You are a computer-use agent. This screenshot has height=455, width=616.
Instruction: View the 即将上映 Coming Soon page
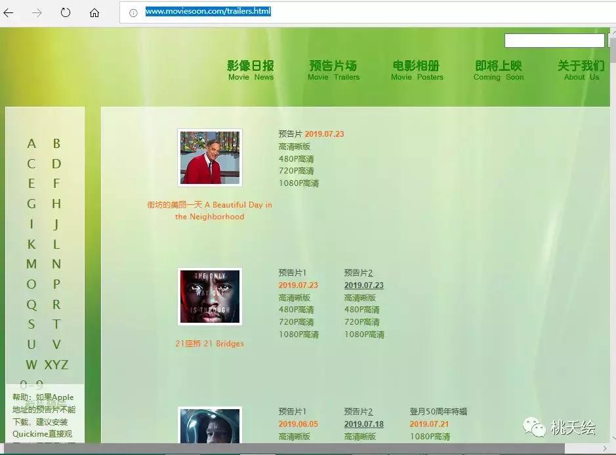click(499, 70)
